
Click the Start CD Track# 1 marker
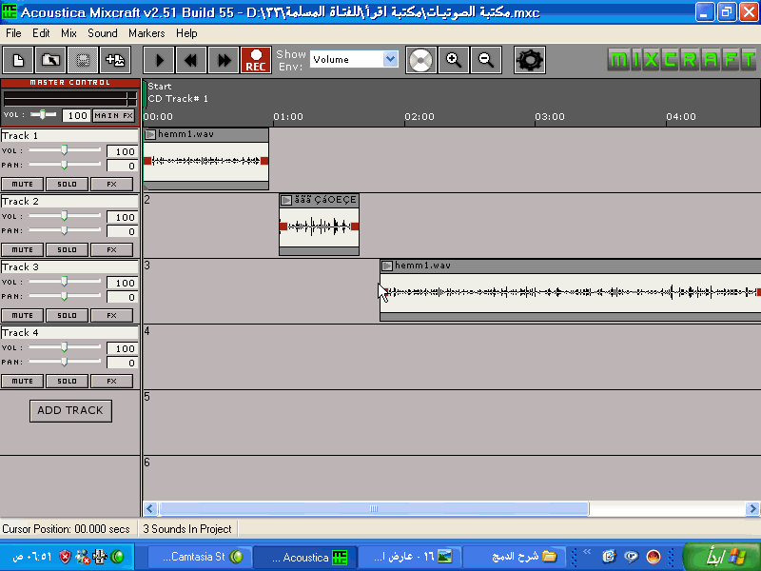[178, 92]
